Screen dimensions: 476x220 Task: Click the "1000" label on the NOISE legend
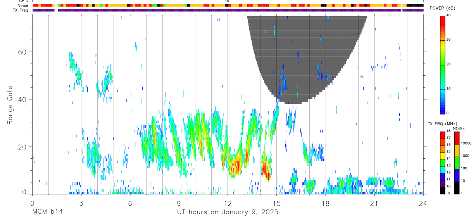click(465, 156)
